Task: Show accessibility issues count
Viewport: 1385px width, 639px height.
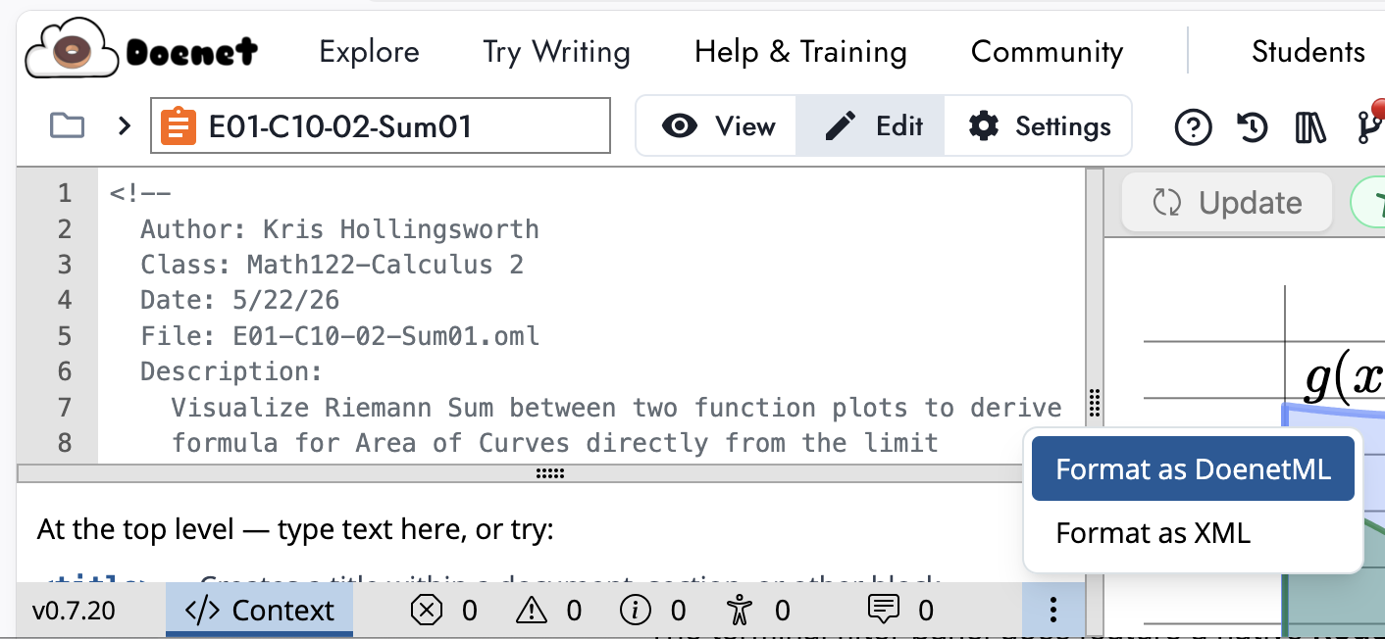Action: point(757,611)
